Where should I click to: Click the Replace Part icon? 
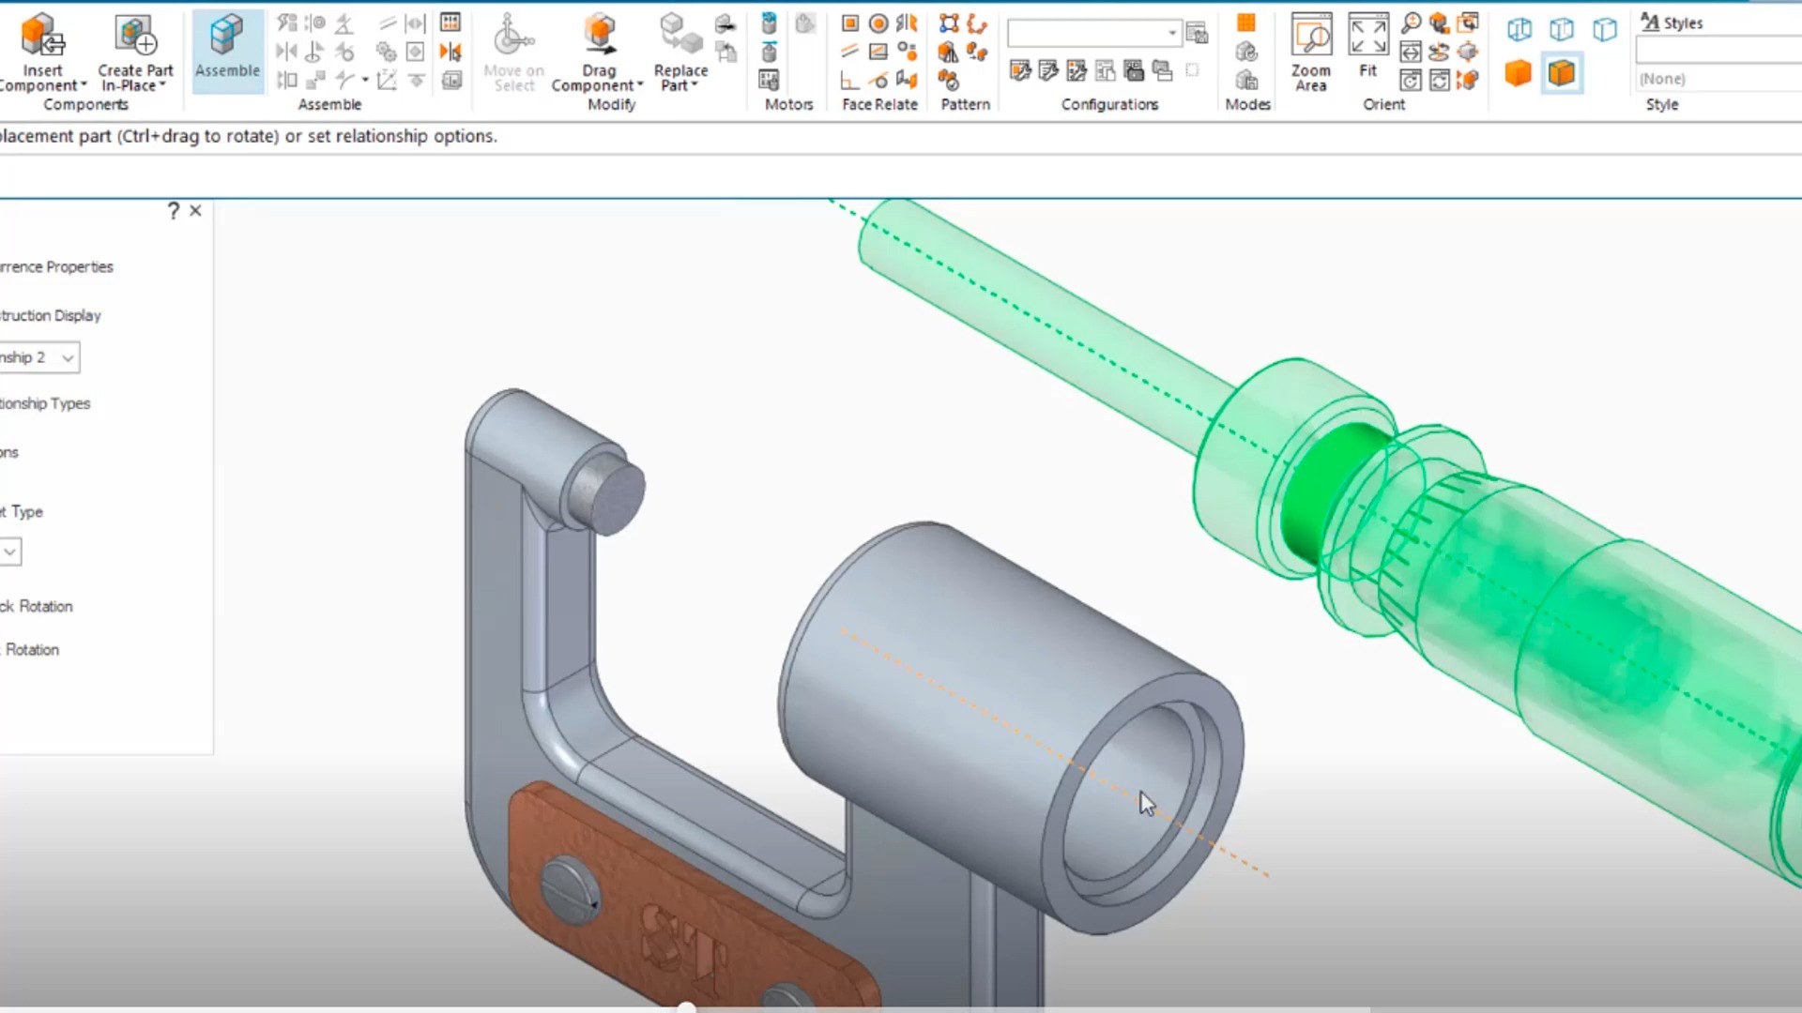680,36
